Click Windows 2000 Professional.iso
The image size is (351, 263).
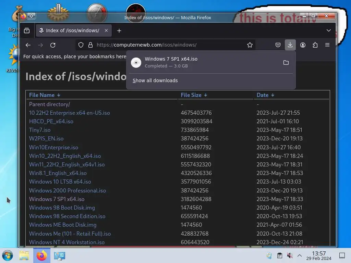(x=68, y=190)
